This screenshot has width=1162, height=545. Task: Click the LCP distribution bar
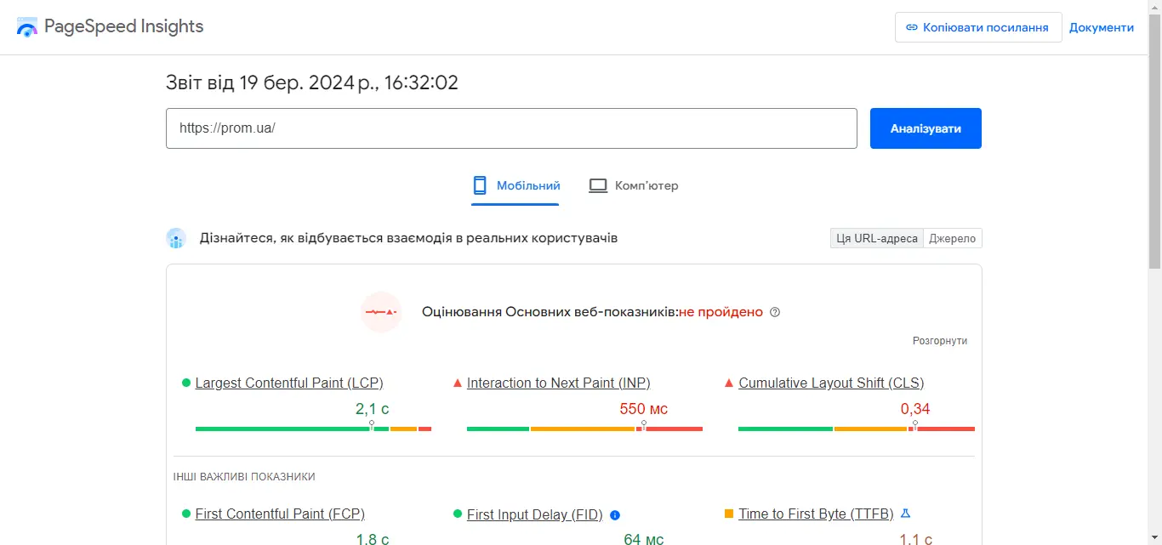click(x=313, y=429)
